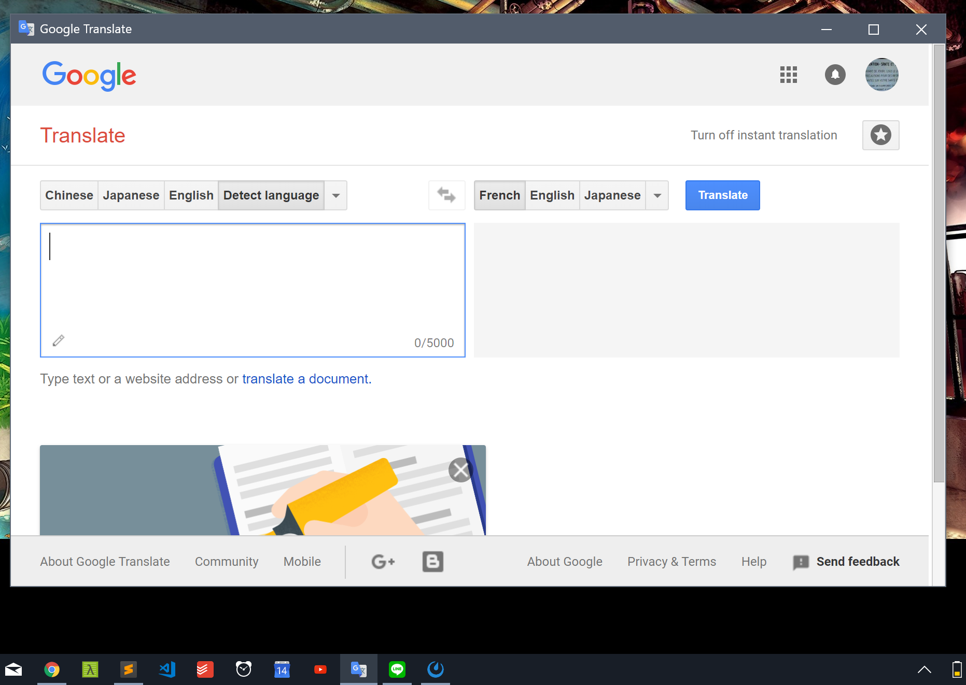The height and width of the screenshot is (685, 966).
Task: Open the Google apps grid
Action: coord(788,75)
